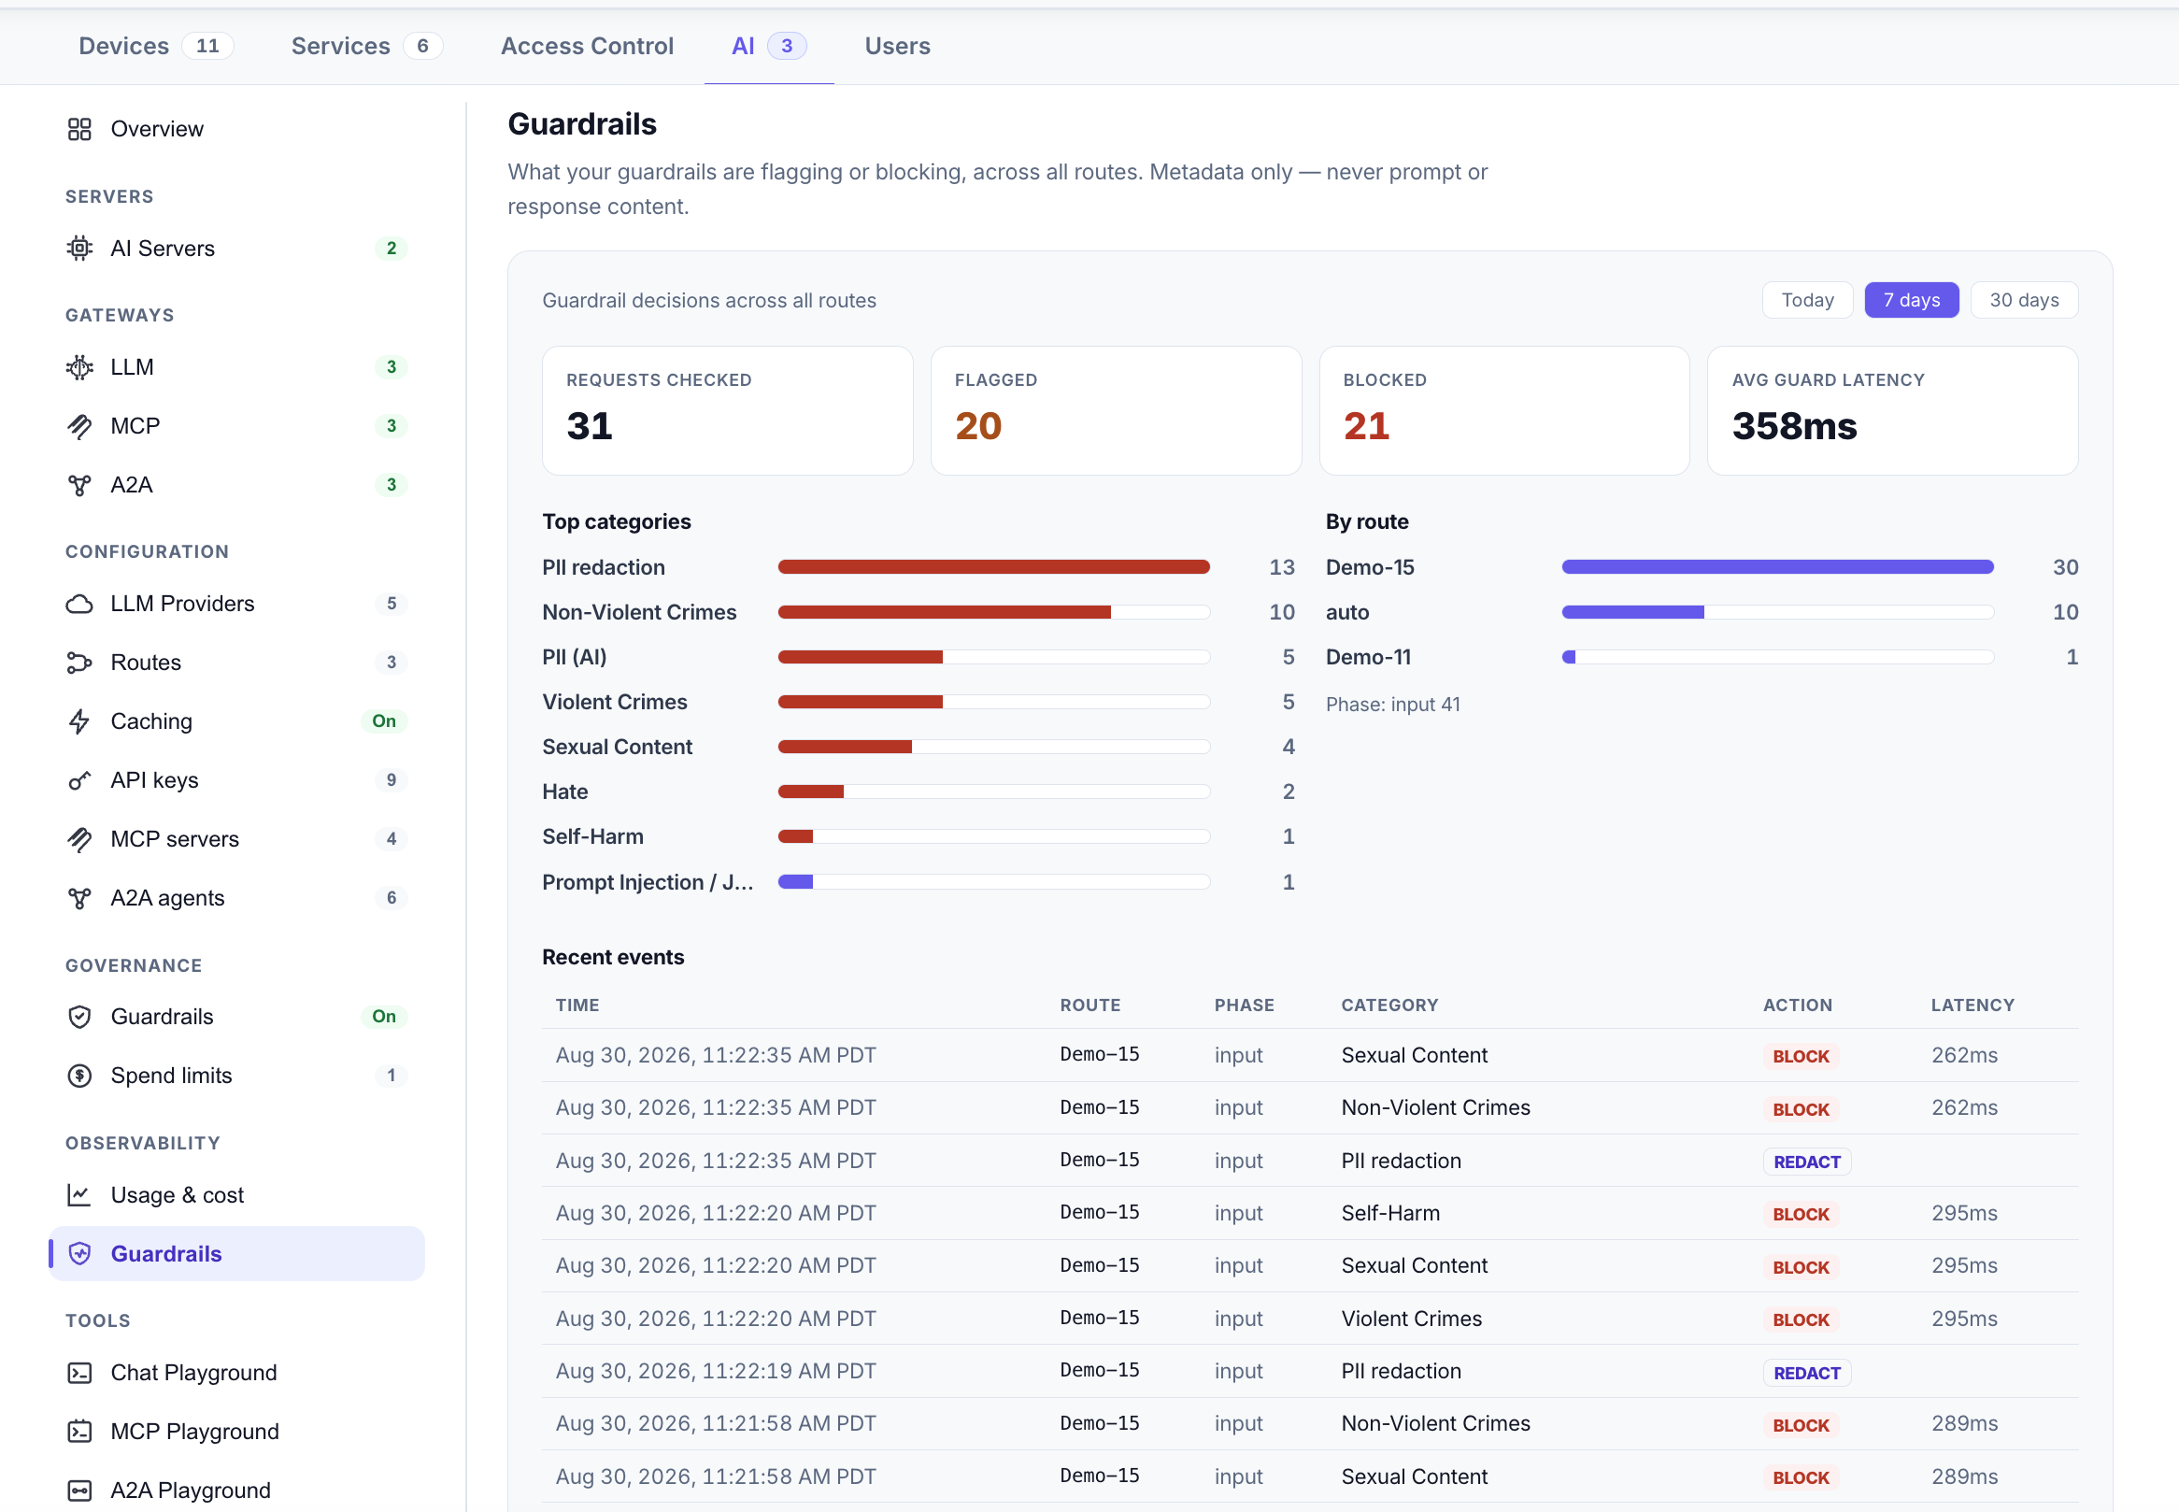Click the Observability Guardrails shield icon
Screen dimensions: 2179x1512
click(x=79, y=1253)
